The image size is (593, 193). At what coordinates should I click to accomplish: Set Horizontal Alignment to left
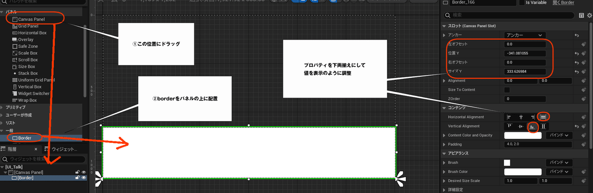pos(509,117)
